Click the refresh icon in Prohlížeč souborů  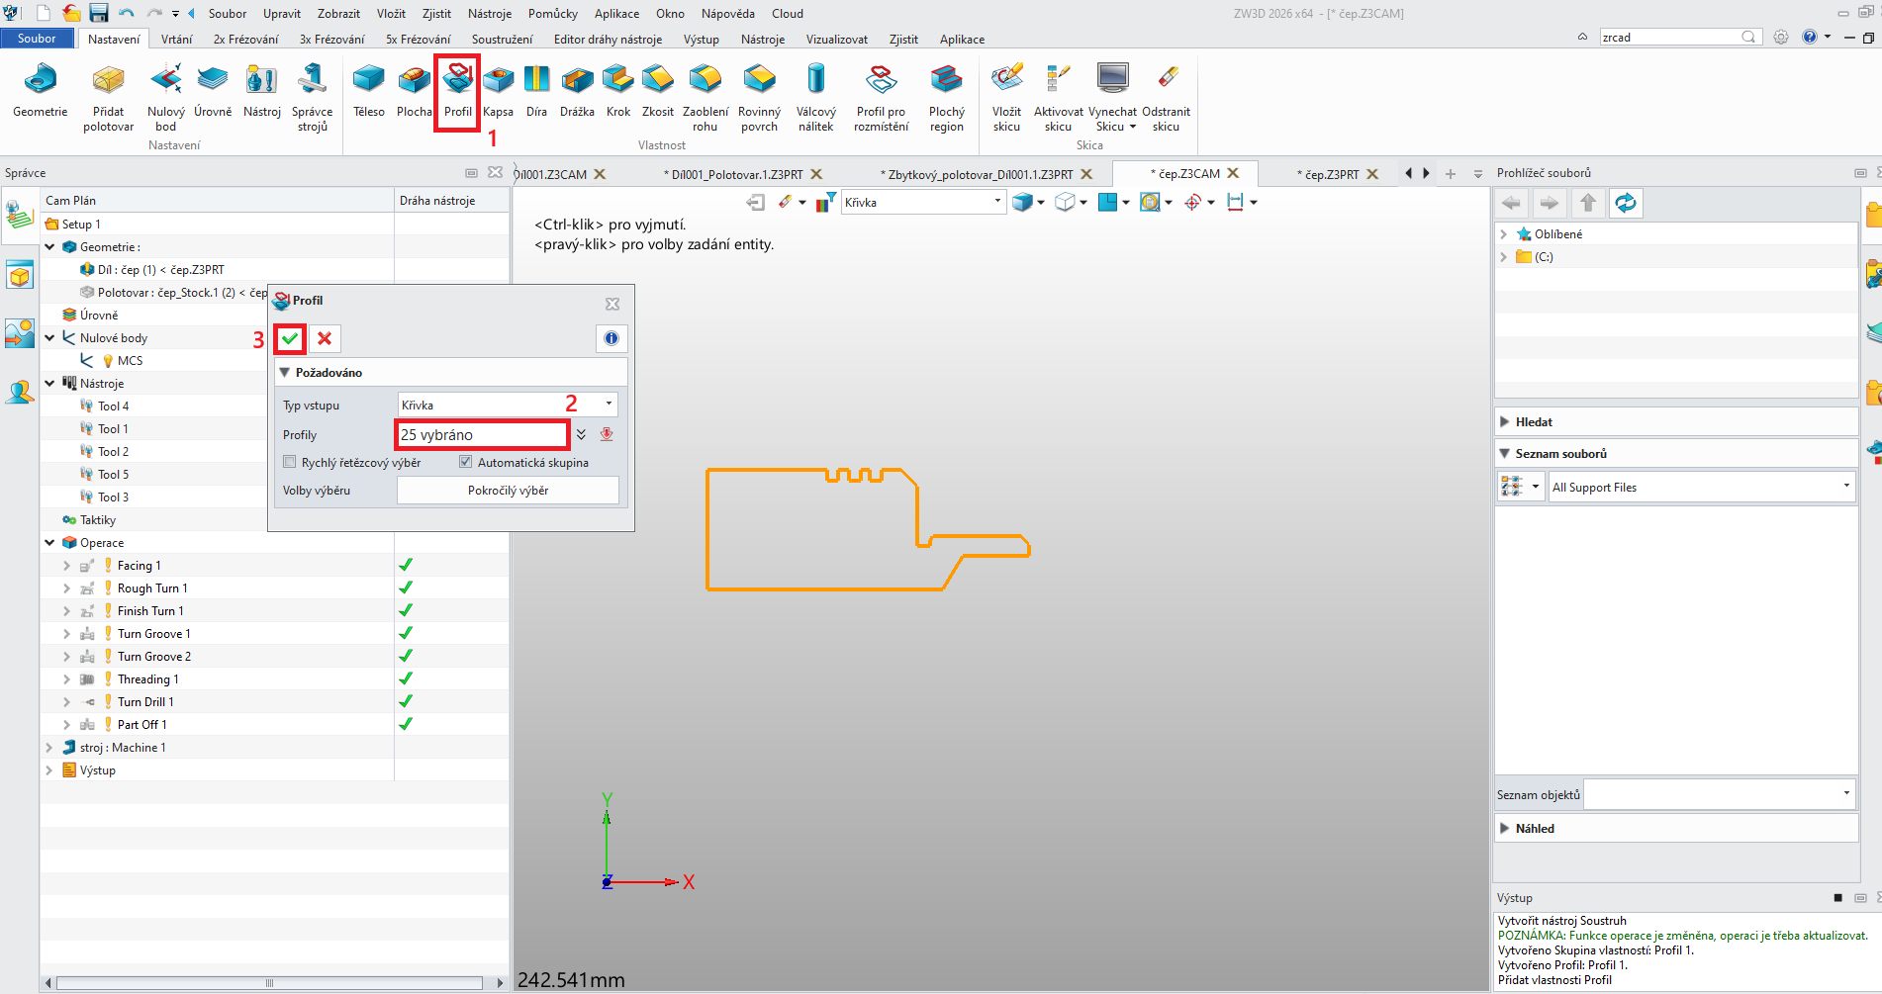(x=1626, y=203)
